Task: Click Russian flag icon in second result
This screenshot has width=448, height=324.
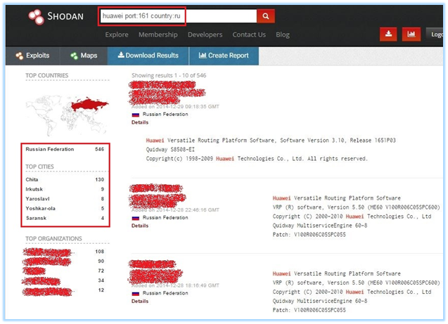Action: pos(136,218)
